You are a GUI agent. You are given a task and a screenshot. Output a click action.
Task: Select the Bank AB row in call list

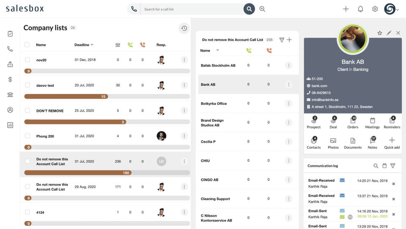pos(248,85)
